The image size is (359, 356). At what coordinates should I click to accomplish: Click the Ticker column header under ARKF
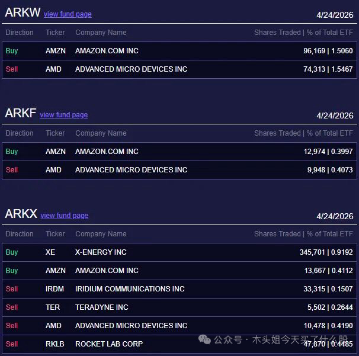[x=55, y=133]
